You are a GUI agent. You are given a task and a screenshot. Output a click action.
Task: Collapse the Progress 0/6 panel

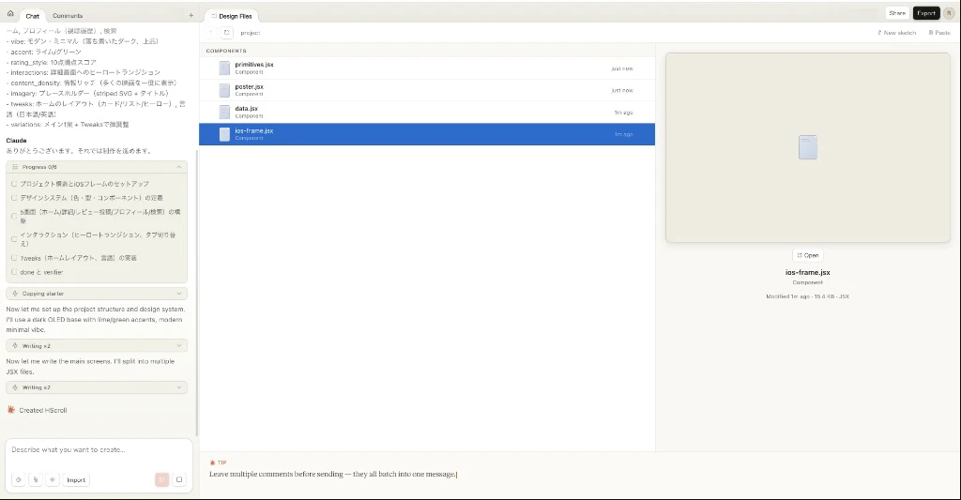click(x=179, y=167)
